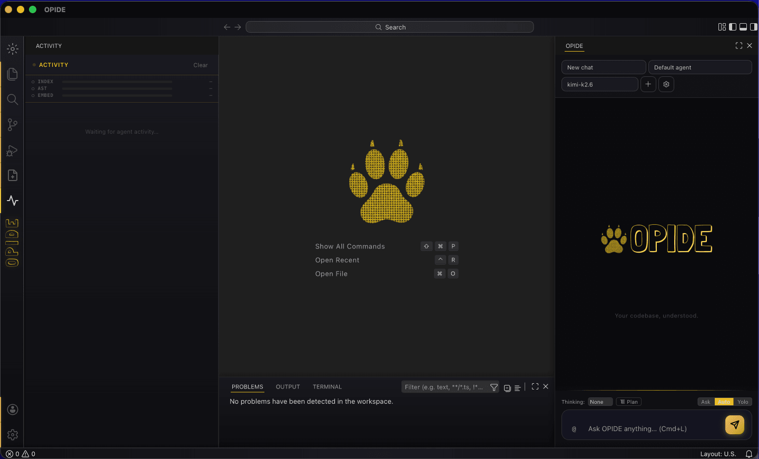
Task: Toggle the bottom panel visibility
Action: [x=743, y=27]
